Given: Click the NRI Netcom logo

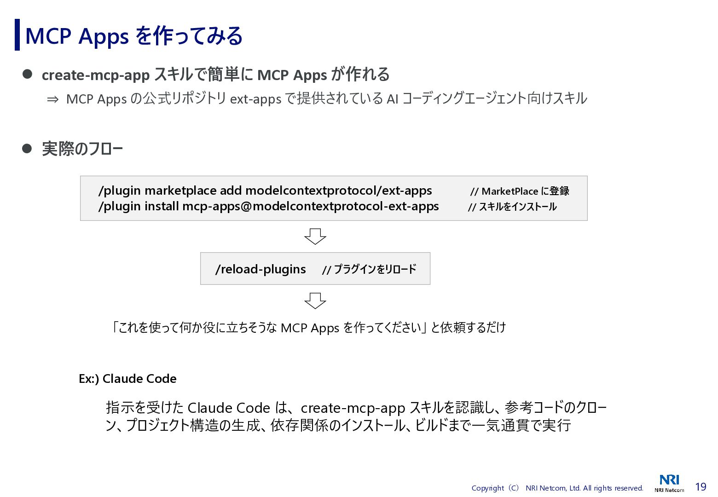Looking at the screenshot, I should [669, 483].
